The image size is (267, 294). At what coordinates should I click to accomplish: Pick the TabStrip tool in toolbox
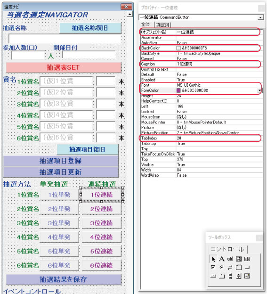213,276
